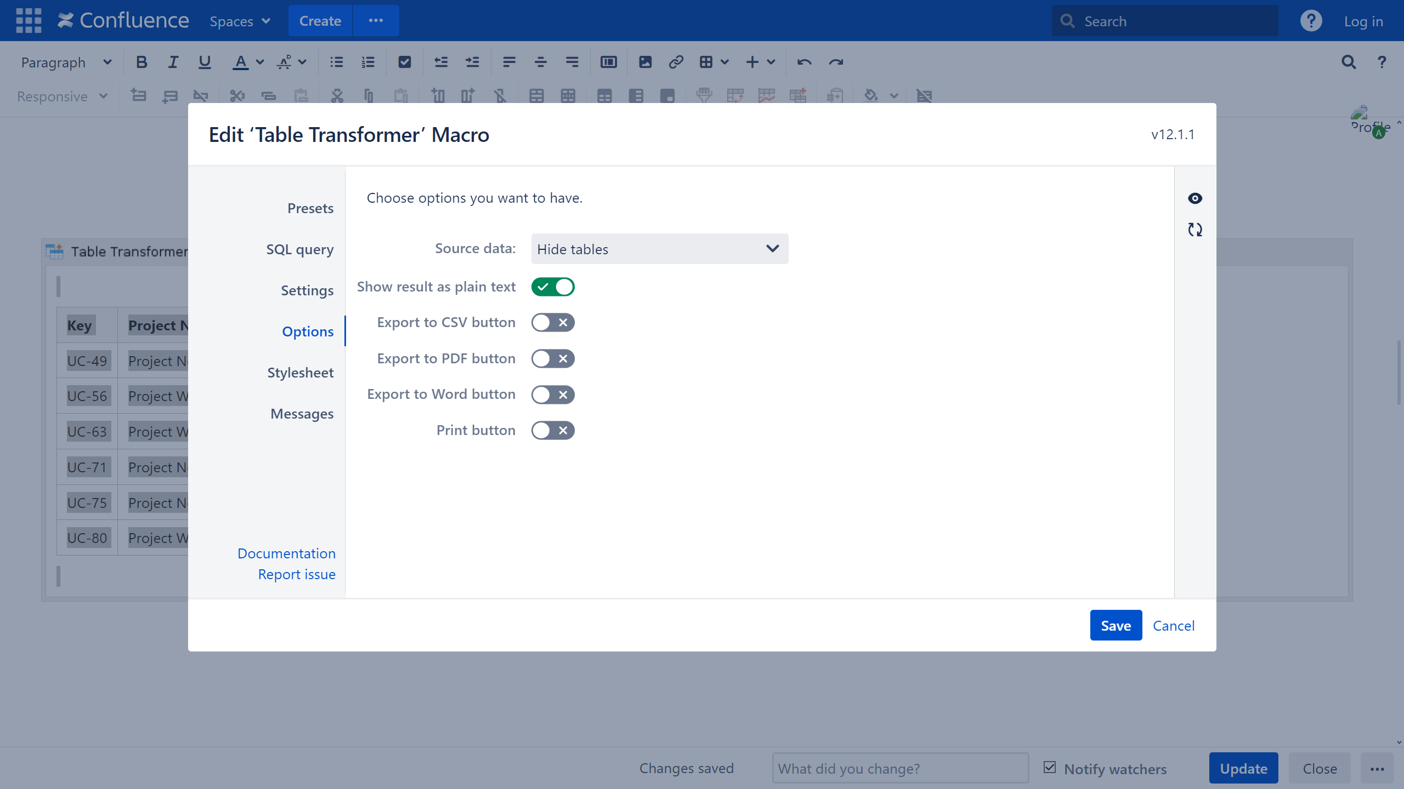Image resolution: width=1404 pixels, height=789 pixels.
Task: Expand the Paragraph style dropdown
Action: coord(66,62)
